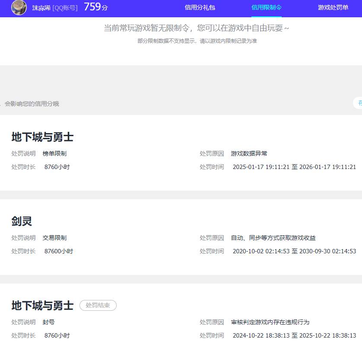
Task: Click the 会影响您的信用分哦 notice text
Action: [32, 103]
